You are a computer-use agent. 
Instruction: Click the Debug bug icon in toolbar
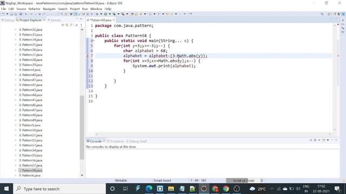tap(97, 14)
